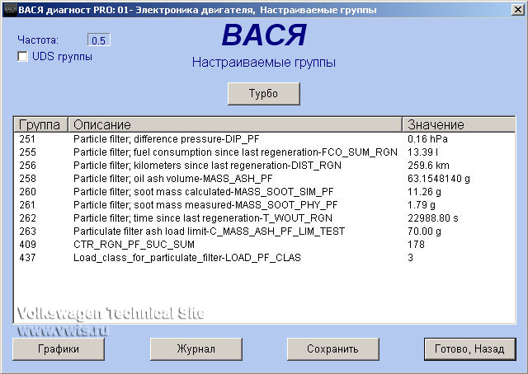Click value 0.16 hPa

pos(427,139)
